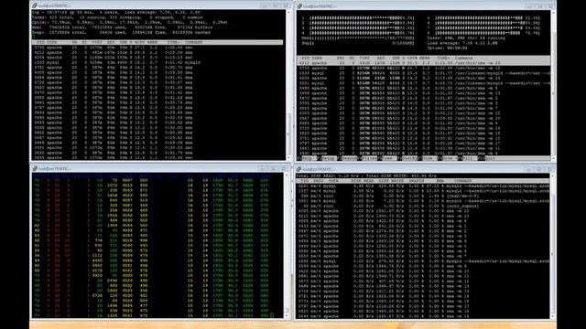Screen dimensions: 586x329
Task: Open F6 SortBy in htop bar
Action: click(x=408, y=158)
